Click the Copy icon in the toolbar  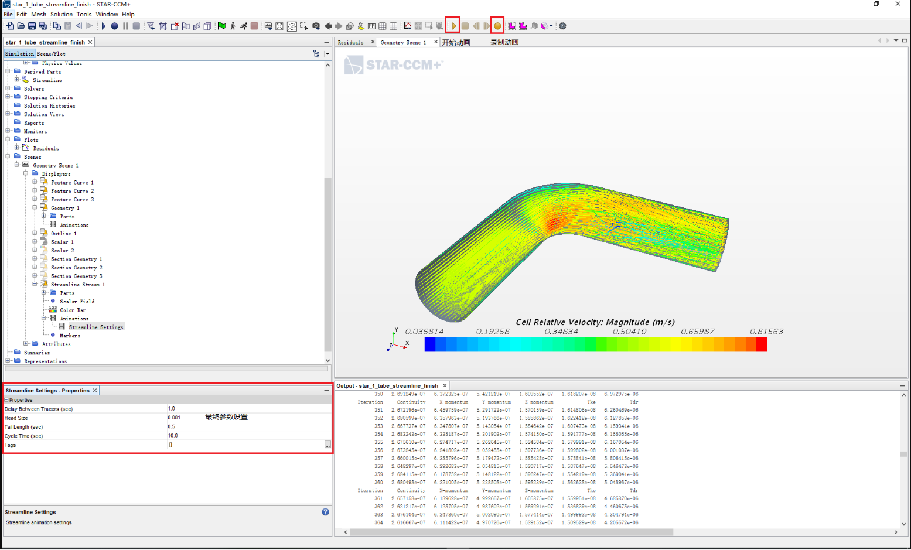[x=57, y=26]
